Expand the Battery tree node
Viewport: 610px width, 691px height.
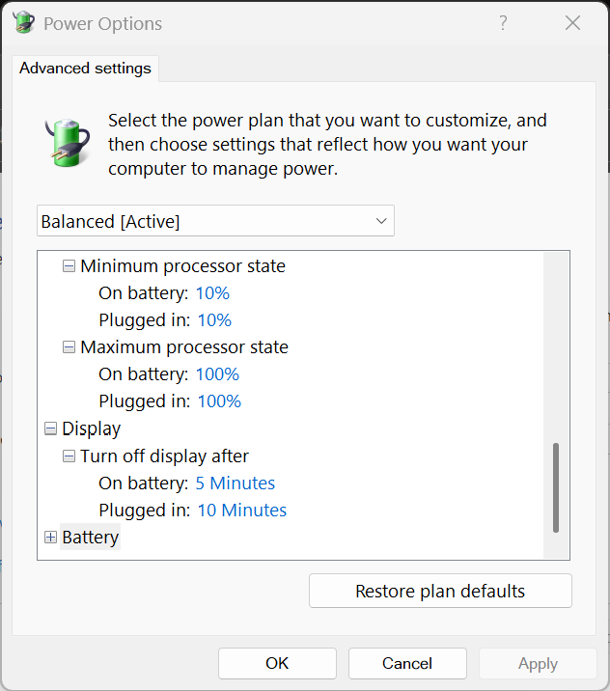click(x=51, y=538)
